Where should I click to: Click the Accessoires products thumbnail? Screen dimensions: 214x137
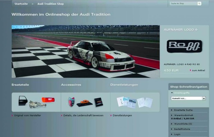[x=86, y=102]
